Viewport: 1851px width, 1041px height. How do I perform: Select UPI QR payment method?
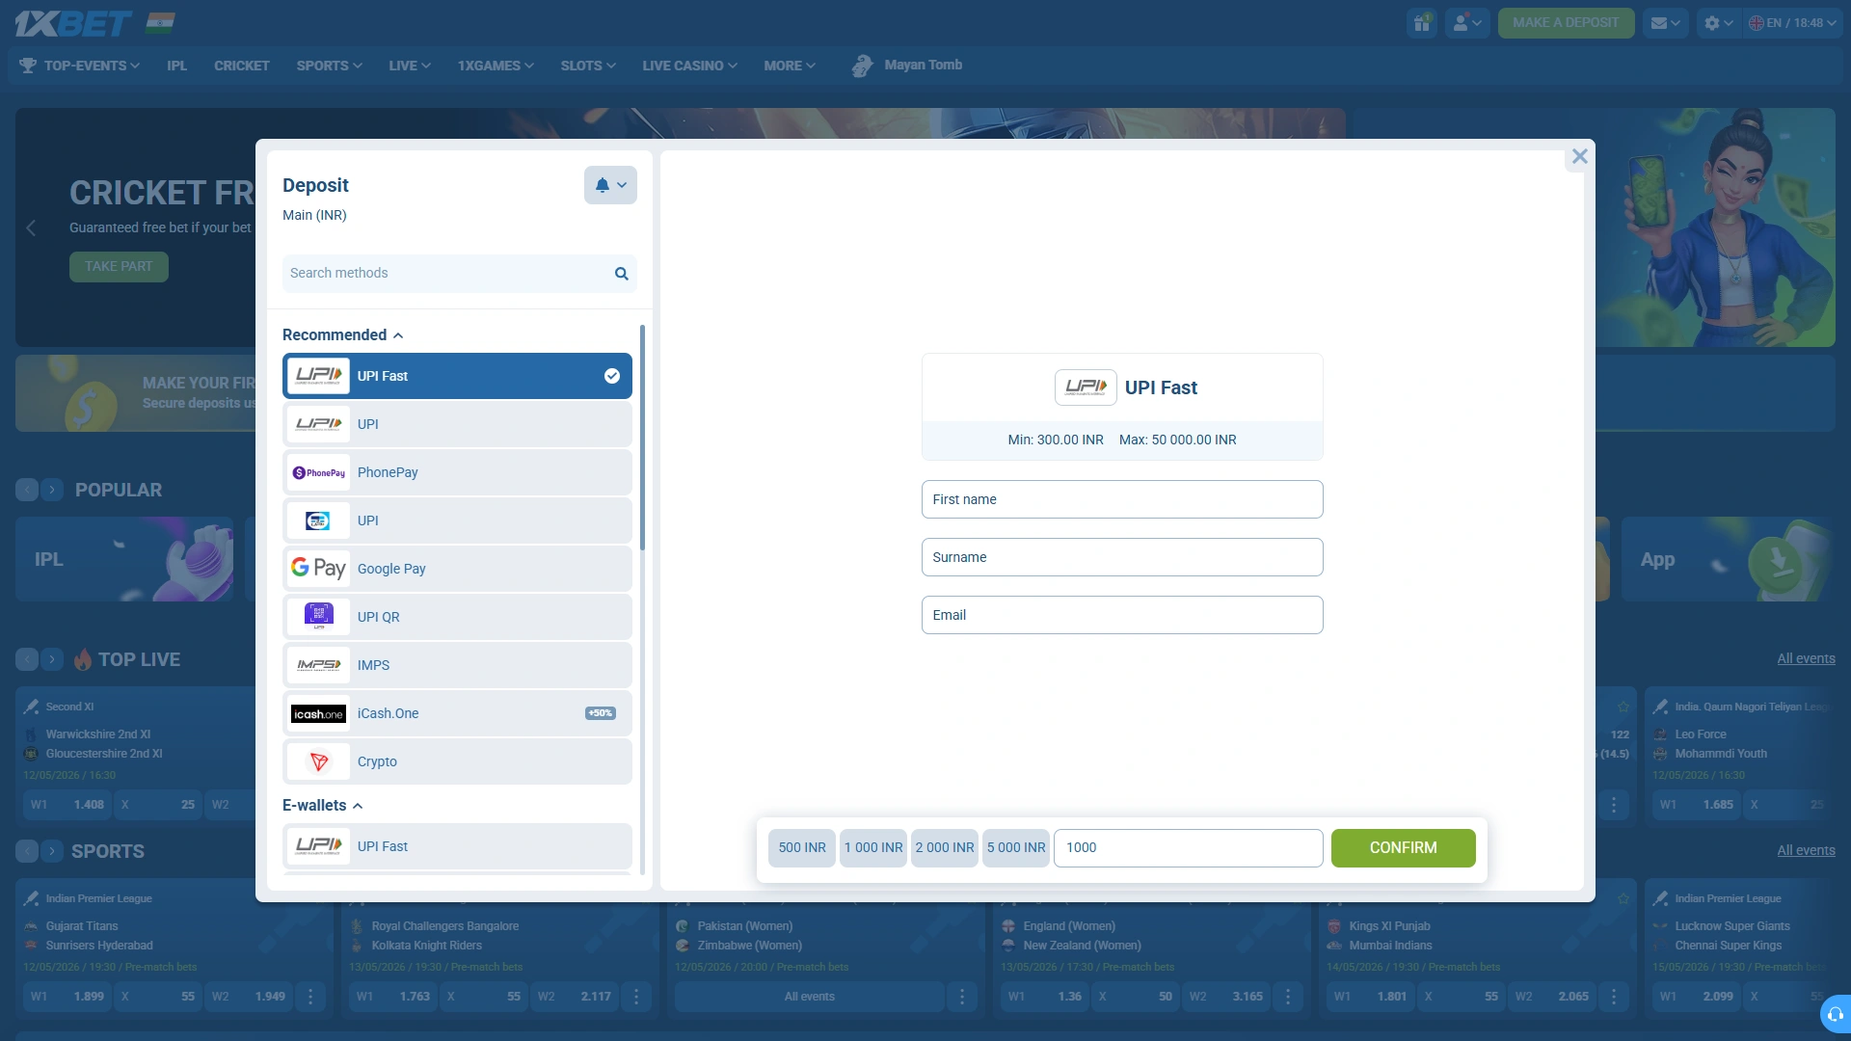(x=457, y=617)
